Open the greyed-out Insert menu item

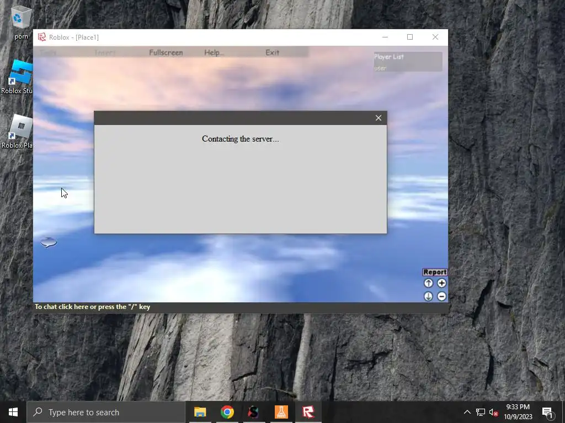(x=104, y=52)
